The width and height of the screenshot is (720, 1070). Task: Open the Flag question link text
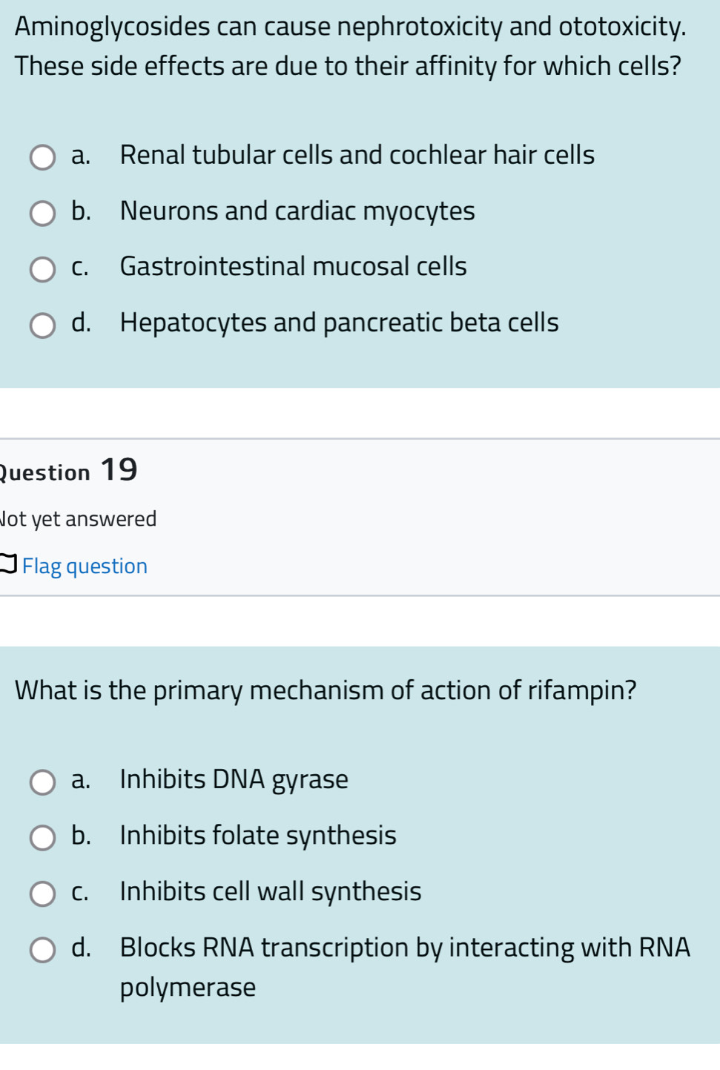[x=85, y=567]
